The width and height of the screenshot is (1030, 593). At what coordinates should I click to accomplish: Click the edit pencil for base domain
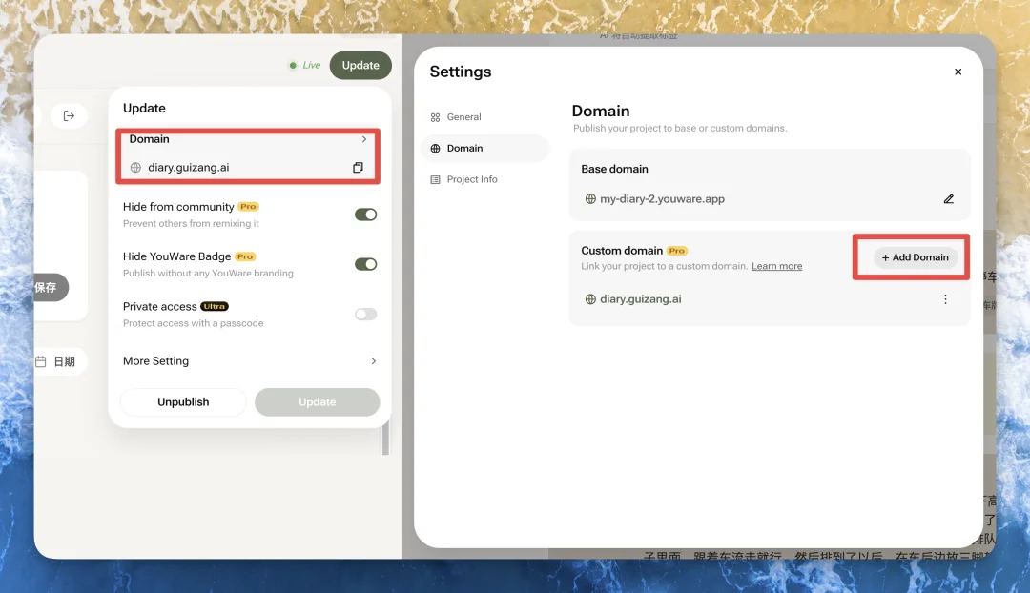(x=948, y=199)
